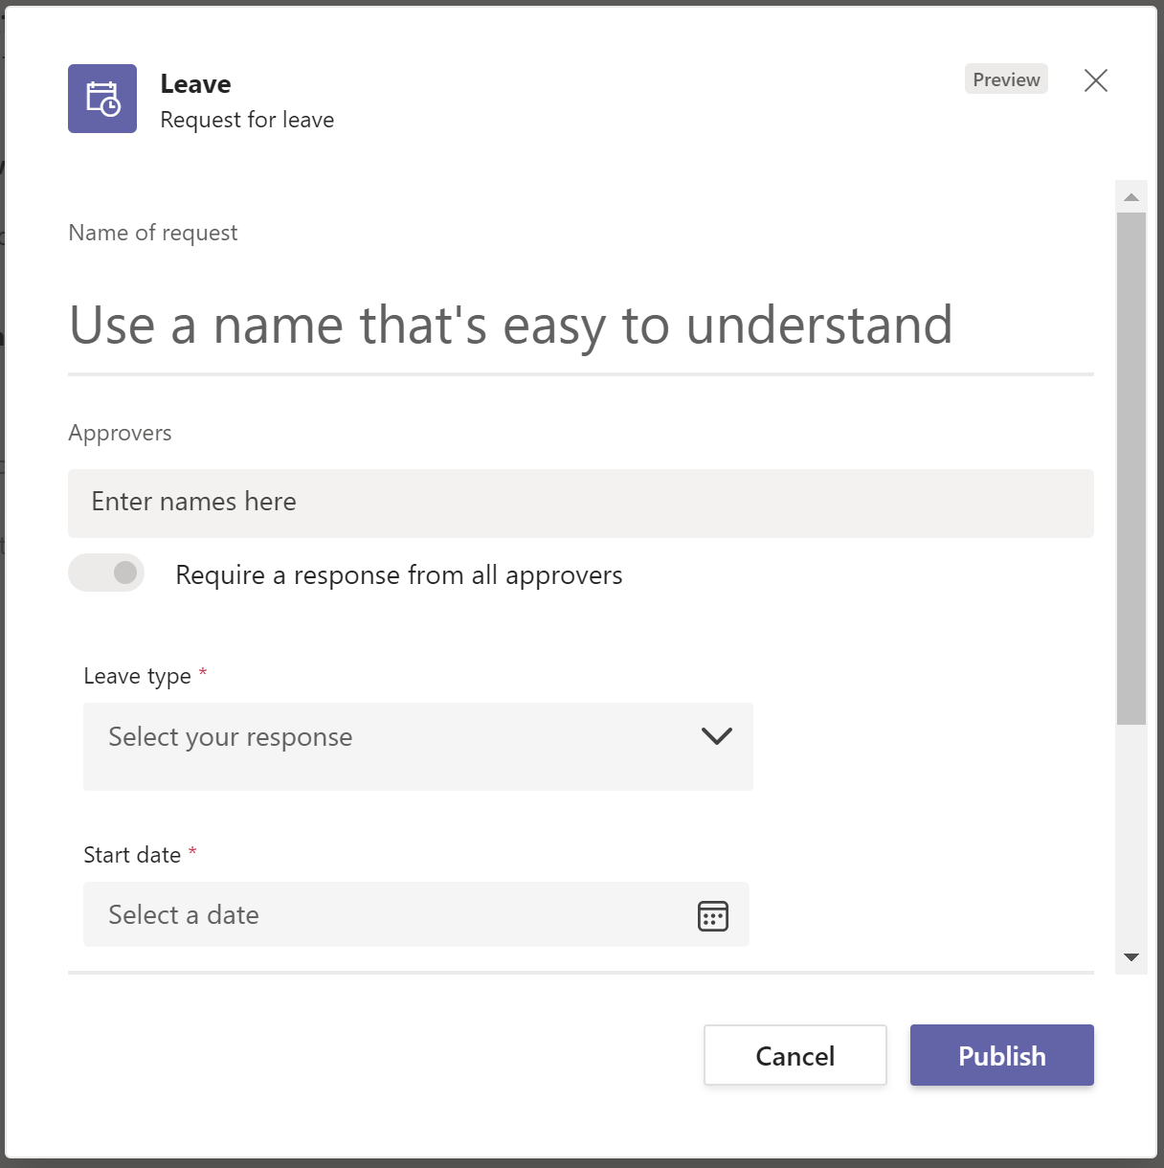This screenshot has width=1164, height=1168.
Task: Click the 'Require a response from all approvers' label
Action: point(398,575)
